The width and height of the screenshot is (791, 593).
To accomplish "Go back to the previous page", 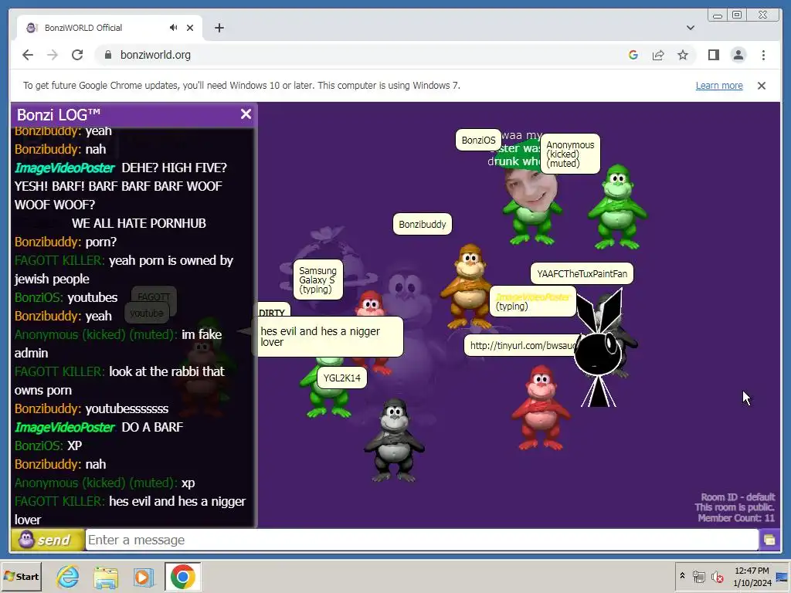I will click(x=28, y=55).
